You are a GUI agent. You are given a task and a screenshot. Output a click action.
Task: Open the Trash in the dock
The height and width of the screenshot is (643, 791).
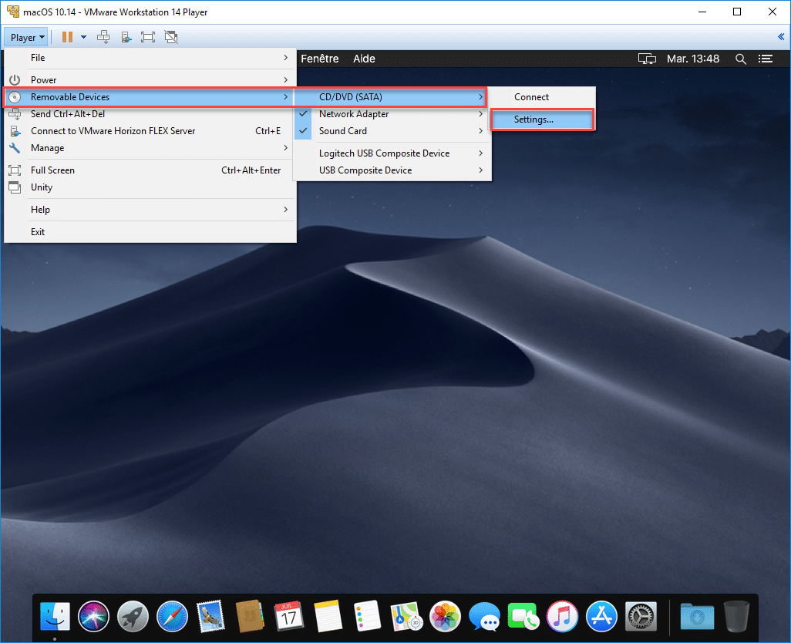736,616
